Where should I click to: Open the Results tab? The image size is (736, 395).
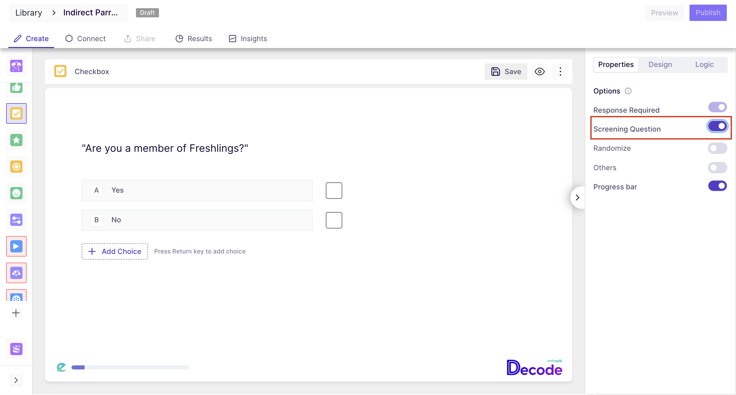point(193,39)
